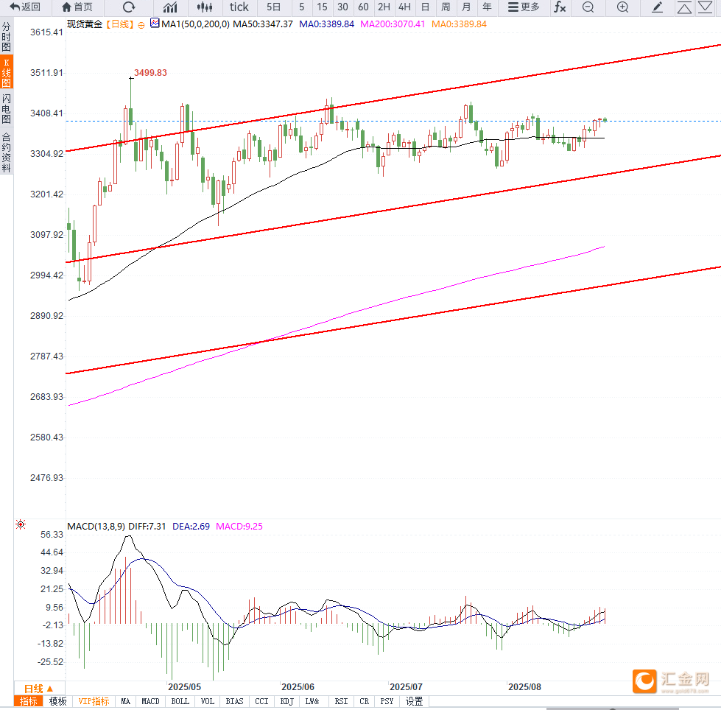This screenshot has width=721, height=710.
Task: Click the orange circle-plus icon beside 日线
Action: pos(141,25)
